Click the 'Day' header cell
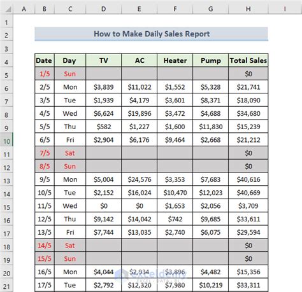The height and width of the screenshot is (292, 302). pos(70,60)
